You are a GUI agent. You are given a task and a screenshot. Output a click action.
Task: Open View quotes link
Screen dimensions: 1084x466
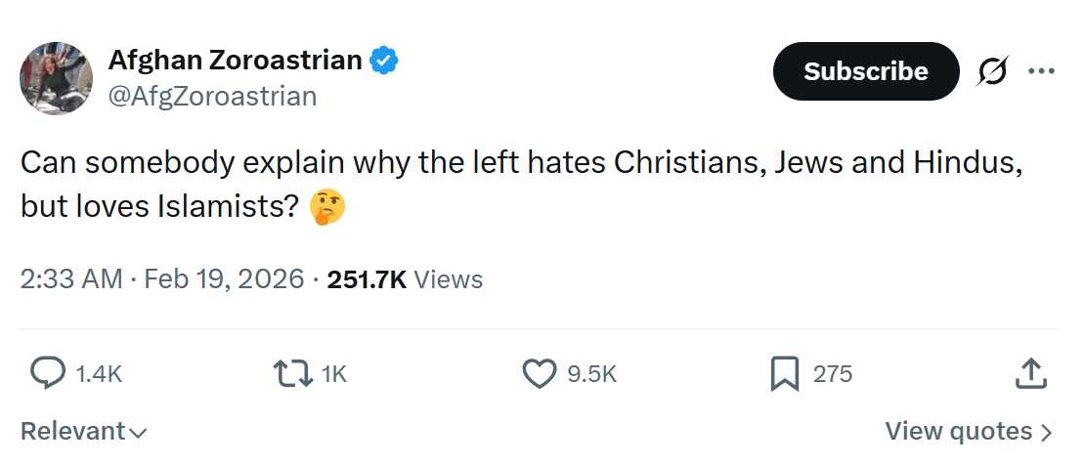coord(968,431)
